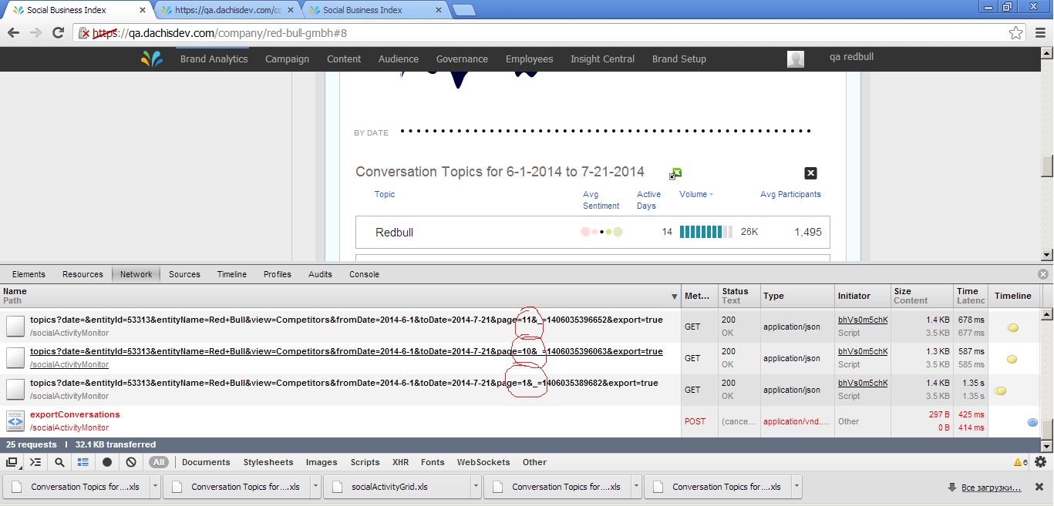The height and width of the screenshot is (506, 1054).
Task: Toggle small resource rows list icon
Action: [x=83, y=462]
